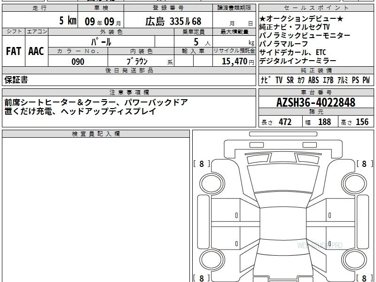Select the 車台番号 header

[x=316, y=92]
